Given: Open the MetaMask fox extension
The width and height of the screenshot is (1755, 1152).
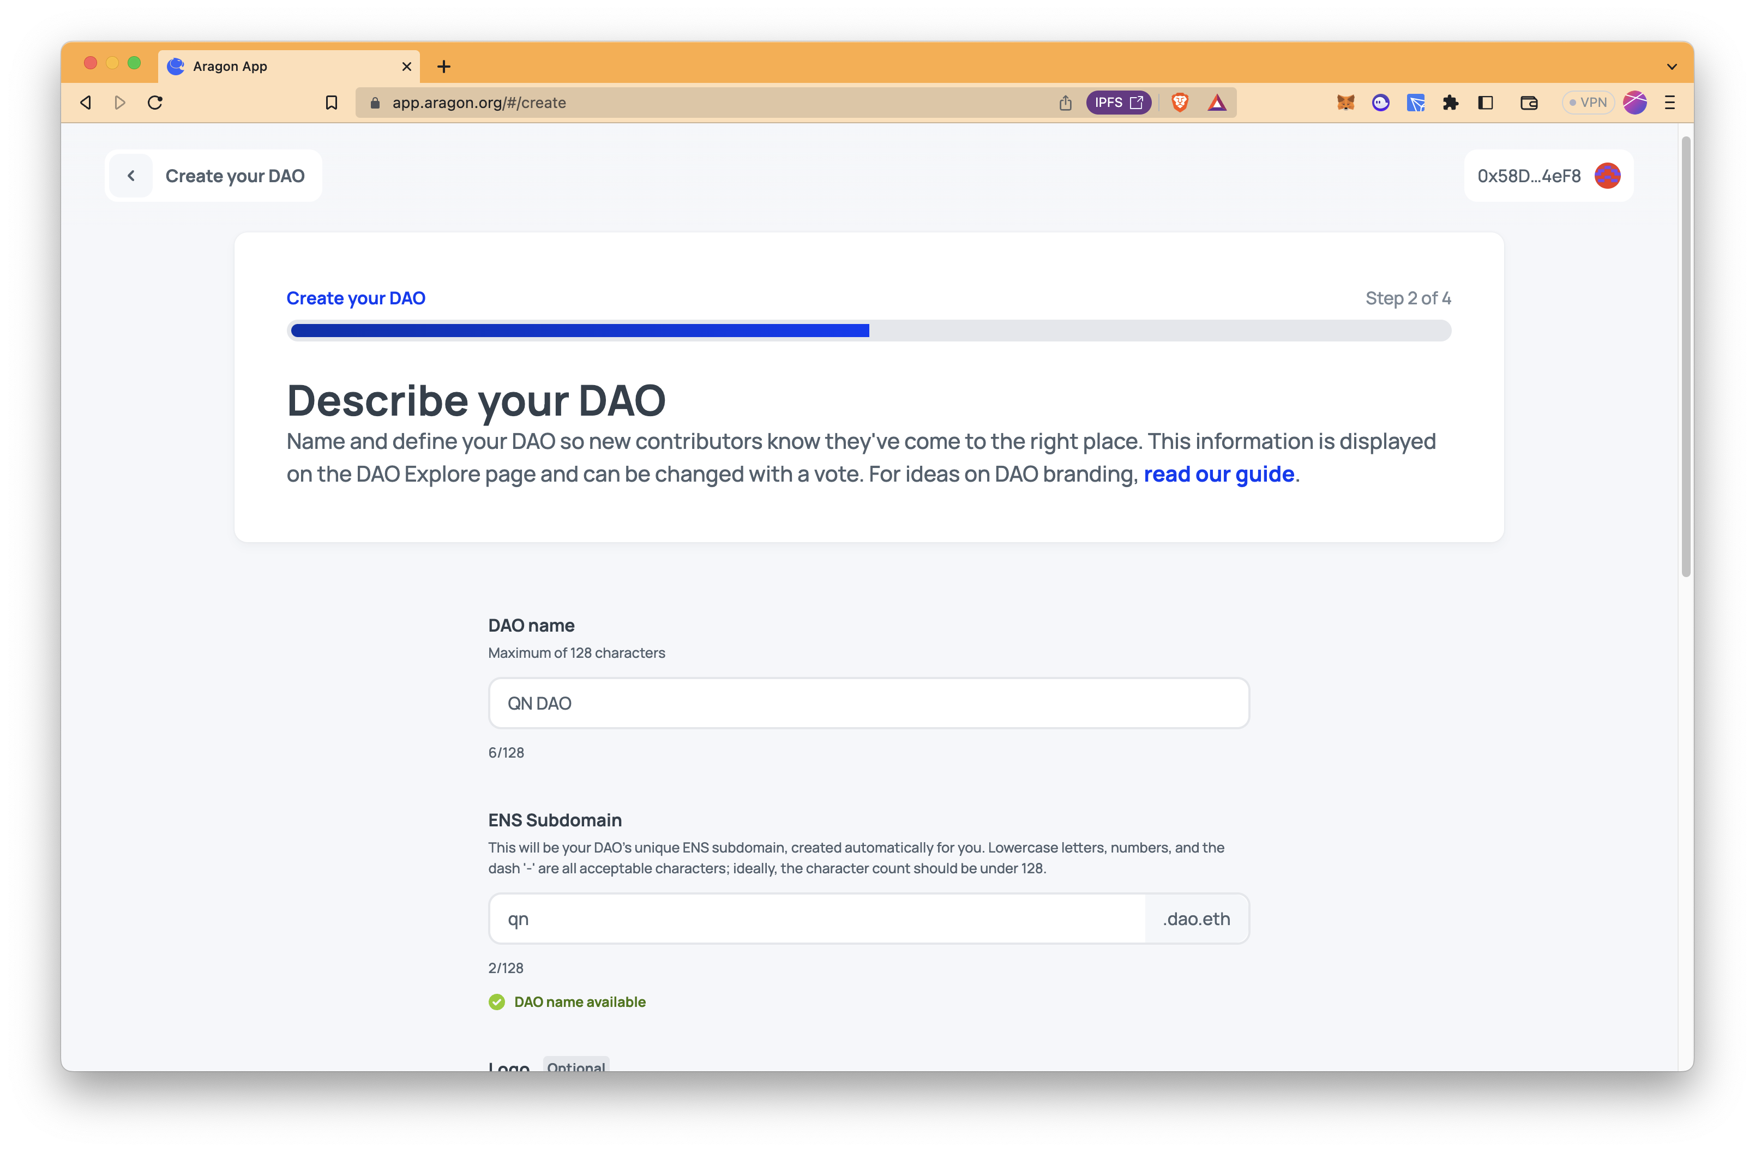Looking at the screenshot, I should (1345, 103).
